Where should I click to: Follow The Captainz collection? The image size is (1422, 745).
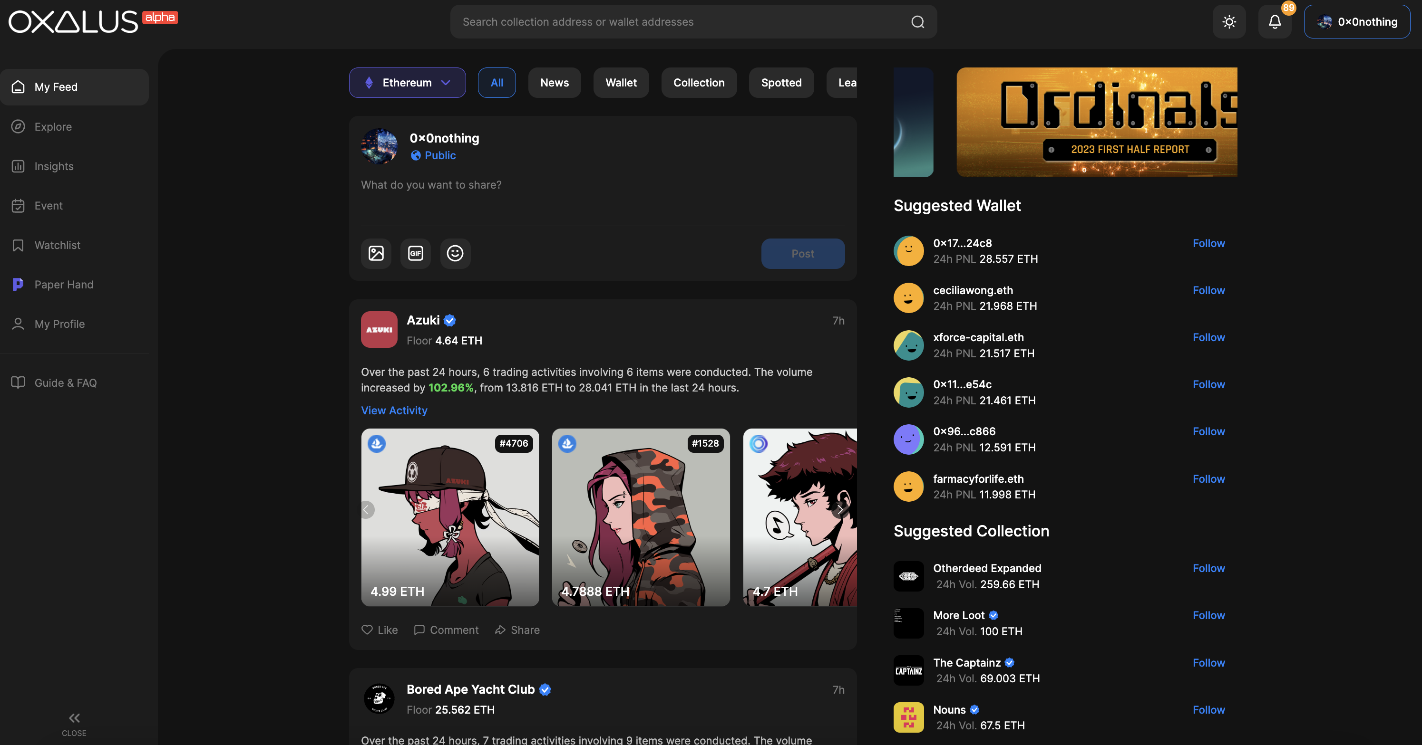1208,663
